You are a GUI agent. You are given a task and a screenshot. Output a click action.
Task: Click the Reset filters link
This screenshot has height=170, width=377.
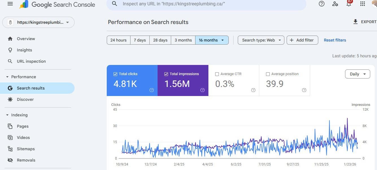coord(335,40)
